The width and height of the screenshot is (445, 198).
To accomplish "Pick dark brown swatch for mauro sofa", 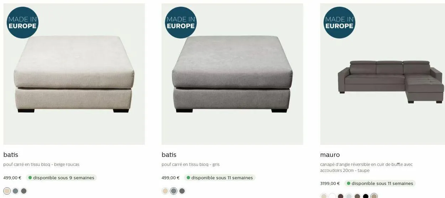I will [x=341, y=196].
